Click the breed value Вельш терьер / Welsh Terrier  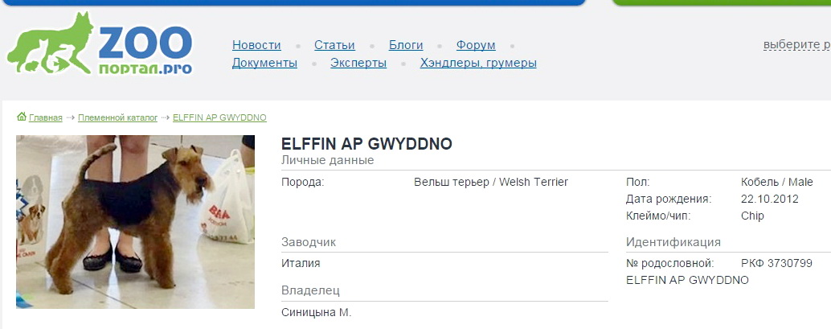pyautogui.click(x=490, y=182)
